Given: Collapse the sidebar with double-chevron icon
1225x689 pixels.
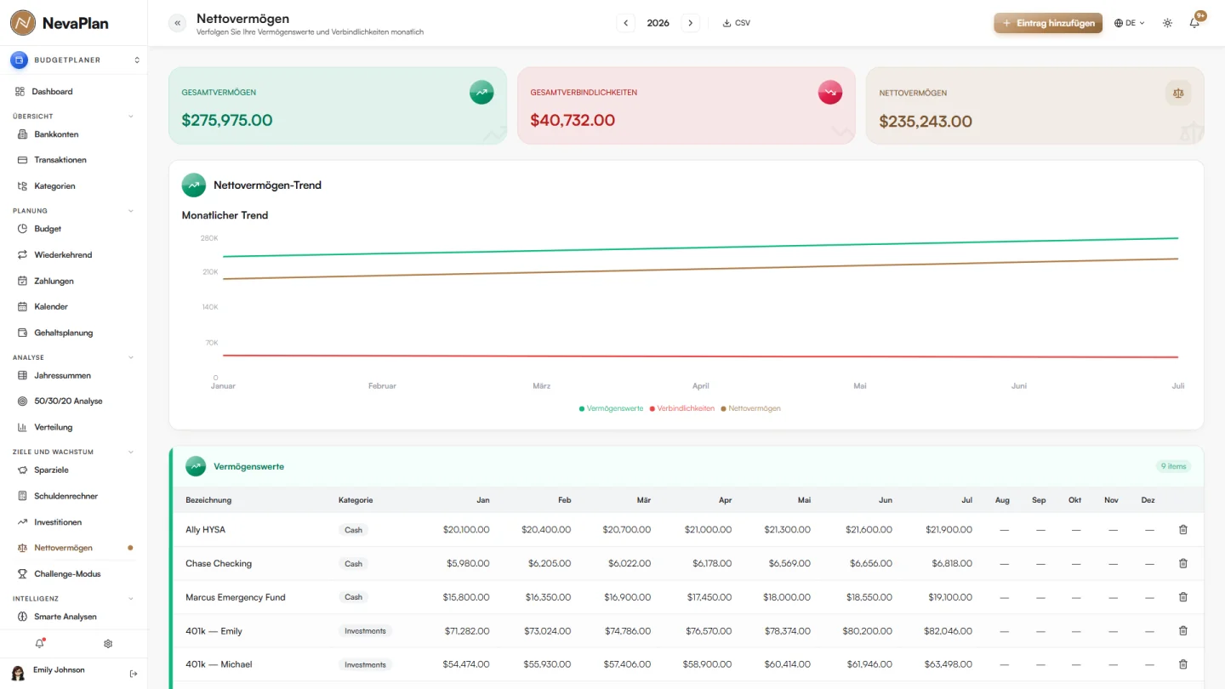Looking at the screenshot, I should pos(178,23).
